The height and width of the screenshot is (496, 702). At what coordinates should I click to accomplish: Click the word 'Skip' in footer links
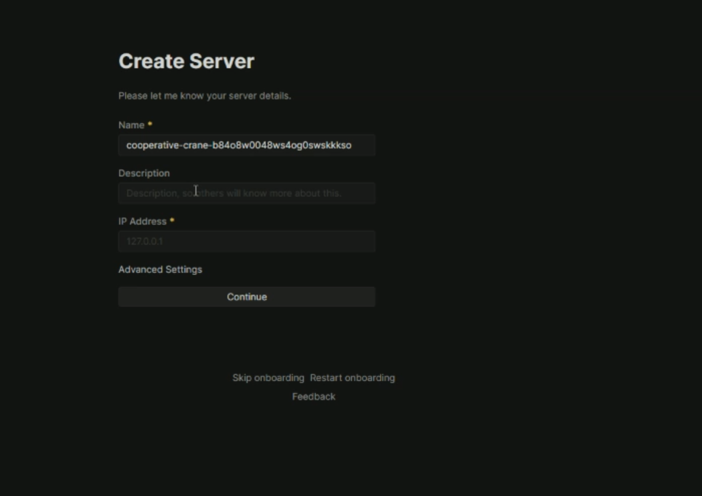click(242, 378)
